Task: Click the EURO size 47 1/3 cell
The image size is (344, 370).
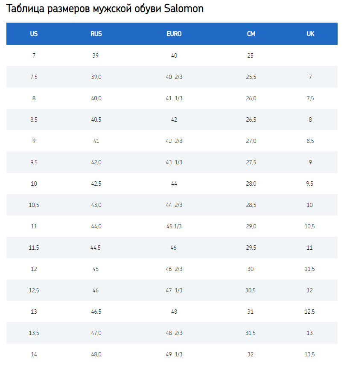Action: coord(174,291)
